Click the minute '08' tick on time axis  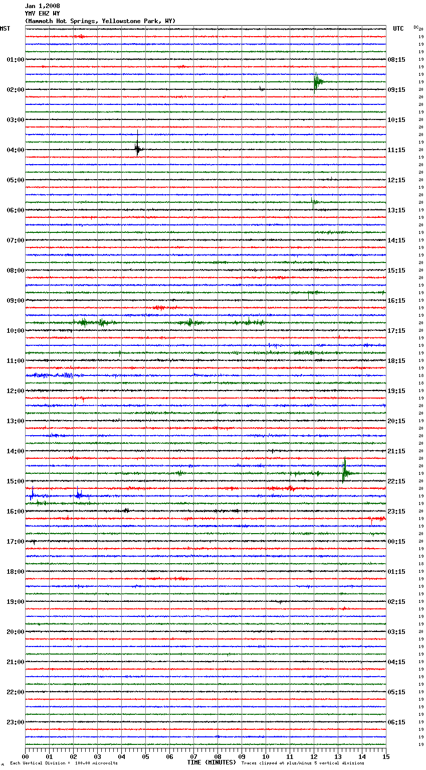click(218, 756)
